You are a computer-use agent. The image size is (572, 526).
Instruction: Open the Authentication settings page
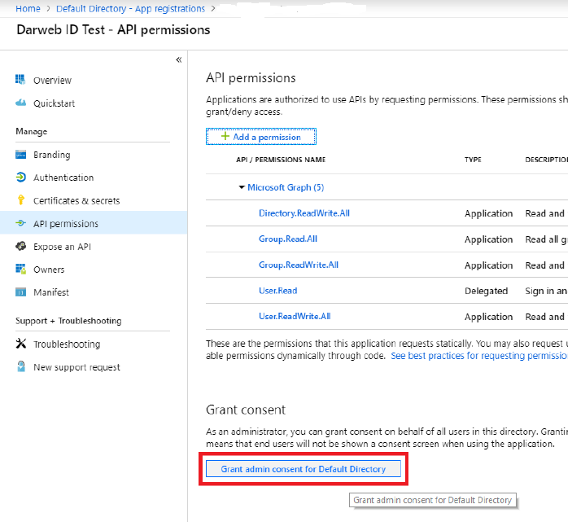[63, 178]
